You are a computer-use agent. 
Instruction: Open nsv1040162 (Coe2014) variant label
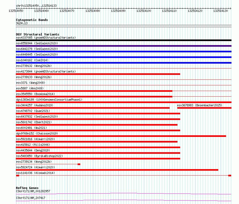coord(32,60)
